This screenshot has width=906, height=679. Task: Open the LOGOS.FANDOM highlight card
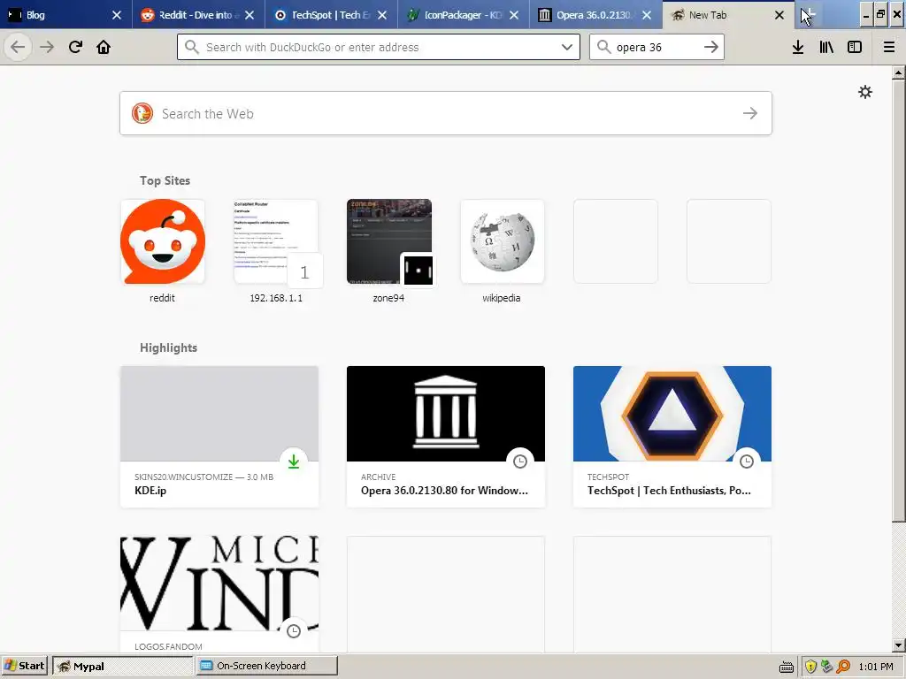click(219, 595)
